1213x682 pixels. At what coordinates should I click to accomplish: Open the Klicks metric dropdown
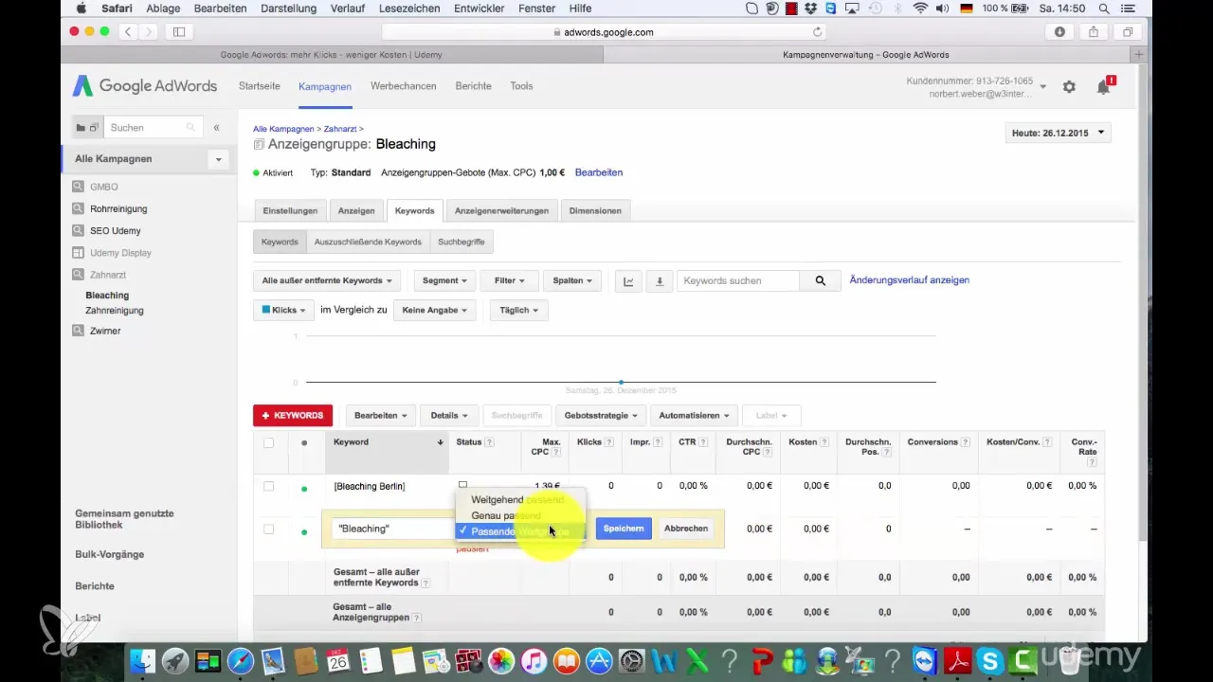283,310
